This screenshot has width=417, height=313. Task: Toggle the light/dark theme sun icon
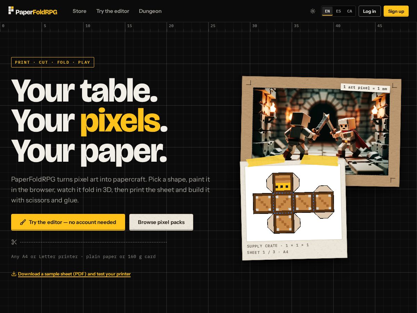point(313,11)
